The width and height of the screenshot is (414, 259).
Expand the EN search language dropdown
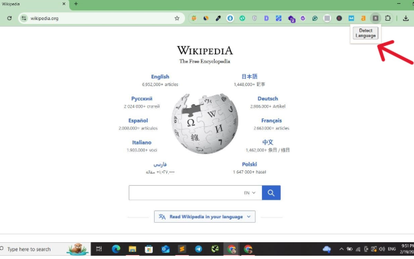(250, 193)
